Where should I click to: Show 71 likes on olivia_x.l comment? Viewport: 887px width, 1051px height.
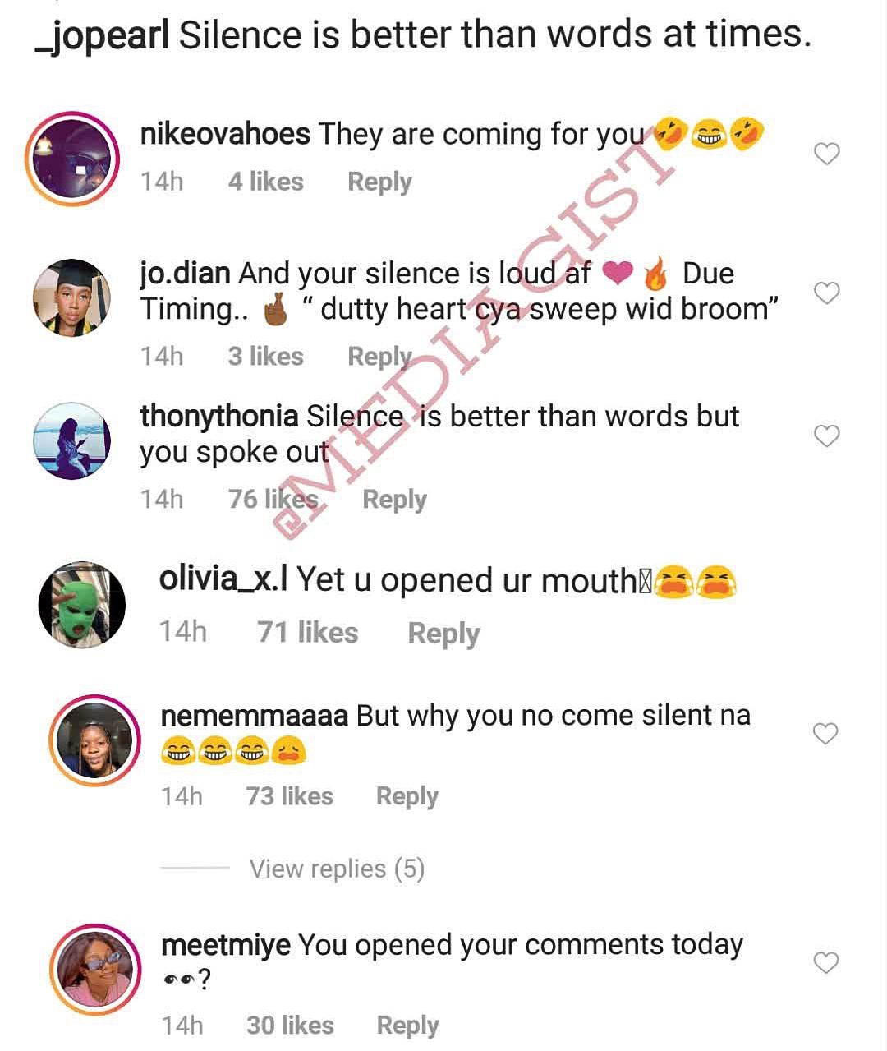point(308,632)
